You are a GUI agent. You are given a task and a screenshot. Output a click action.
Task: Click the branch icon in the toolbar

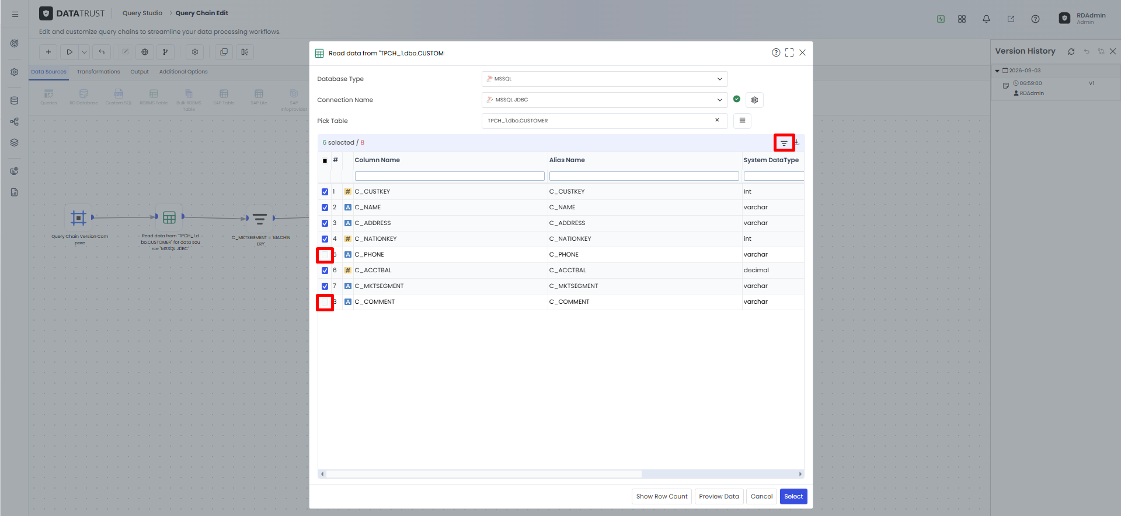[165, 52]
